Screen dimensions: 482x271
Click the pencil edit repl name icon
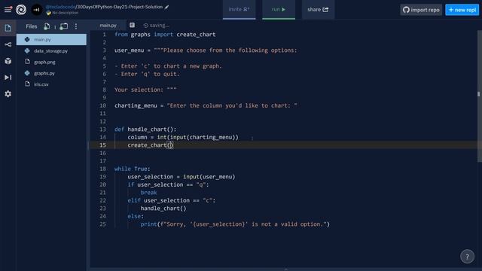click(167, 7)
